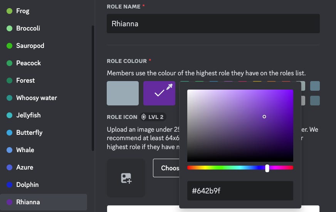
Task: Click the eyedropper icon on custom swatch
Action: point(170,87)
